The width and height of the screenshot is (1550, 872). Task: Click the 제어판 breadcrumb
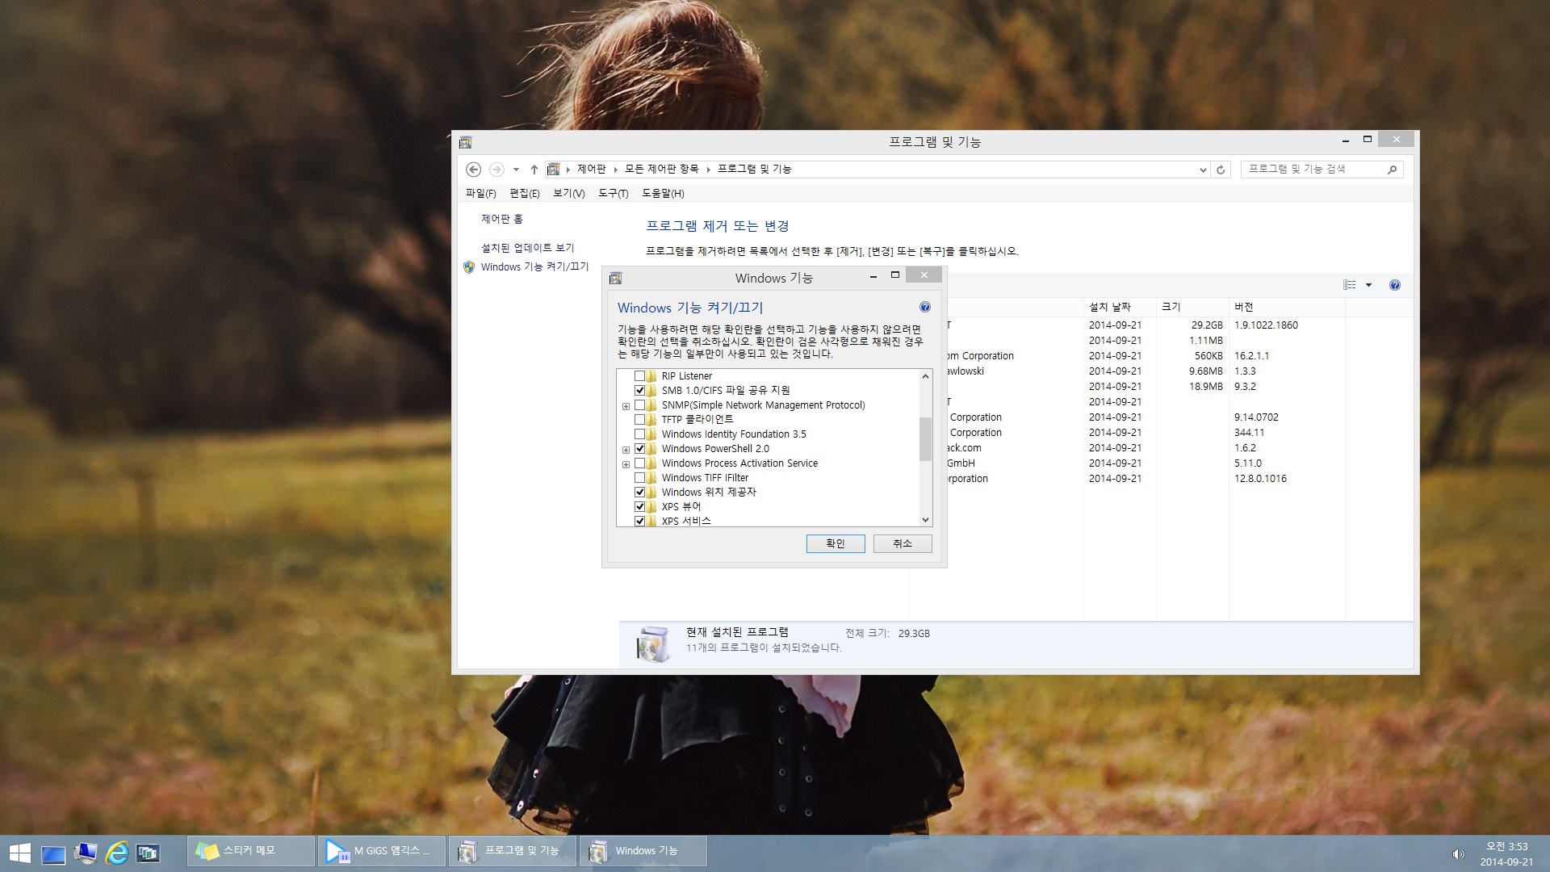591,170
